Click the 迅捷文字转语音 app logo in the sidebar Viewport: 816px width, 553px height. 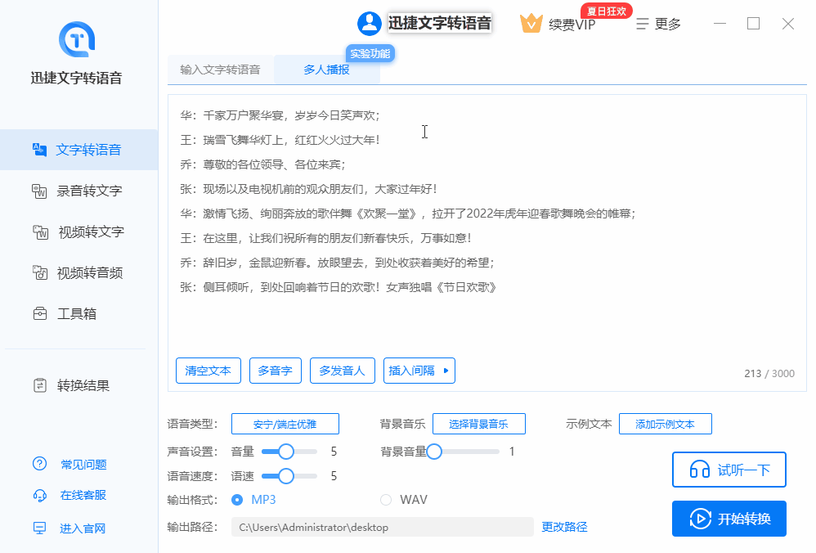pos(77,39)
